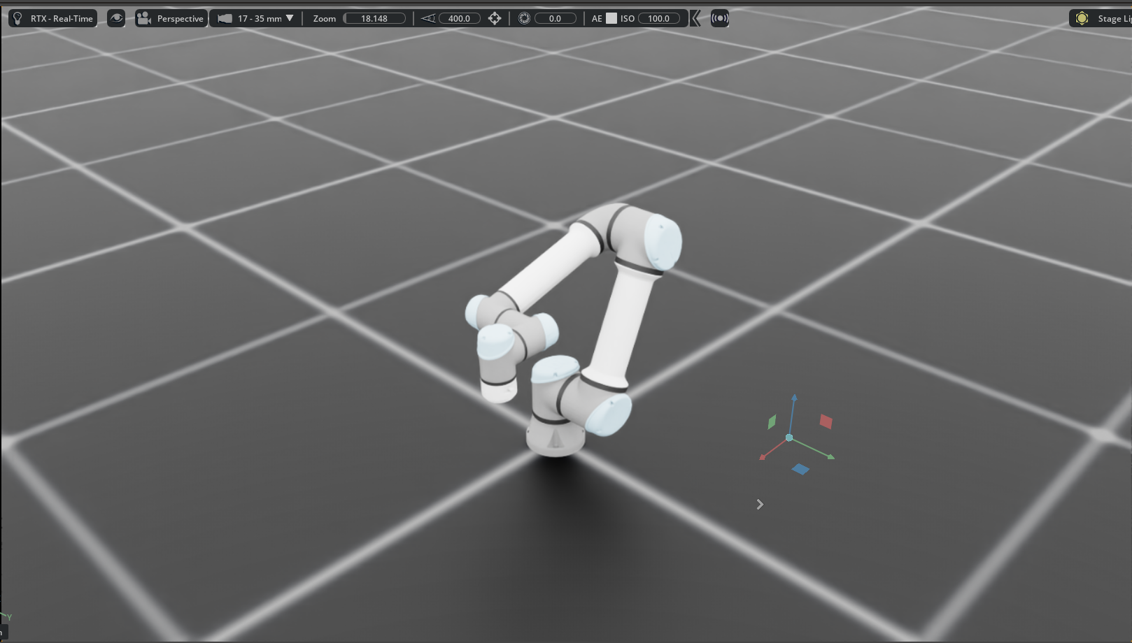Open the RTX - Real-Time renderer menu
The height and width of the screenshot is (643, 1132).
click(x=61, y=19)
